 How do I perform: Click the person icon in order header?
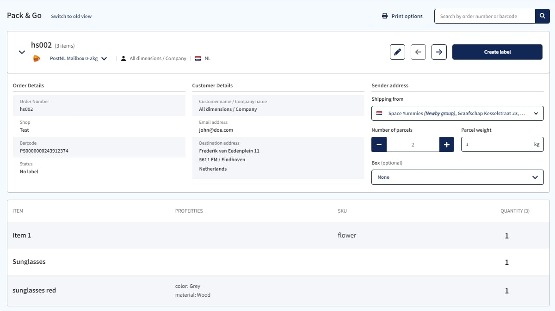[x=123, y=59]
